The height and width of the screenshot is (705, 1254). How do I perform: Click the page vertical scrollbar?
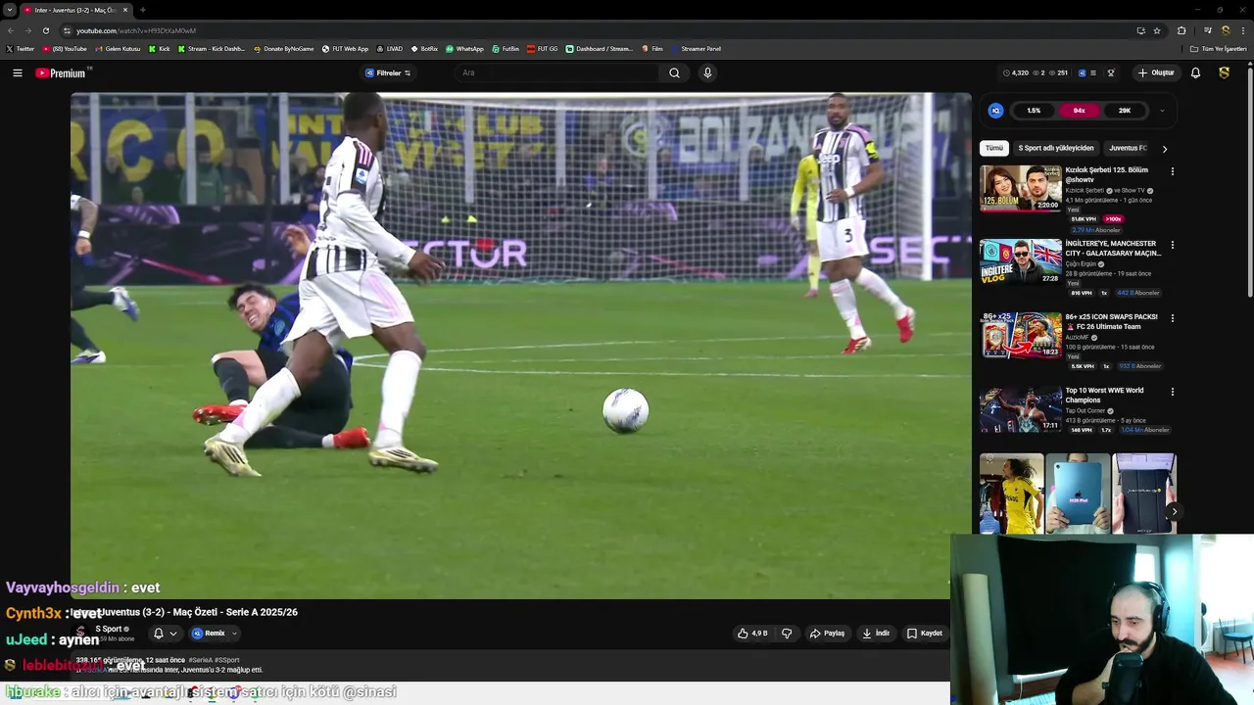pos(1250,181)
